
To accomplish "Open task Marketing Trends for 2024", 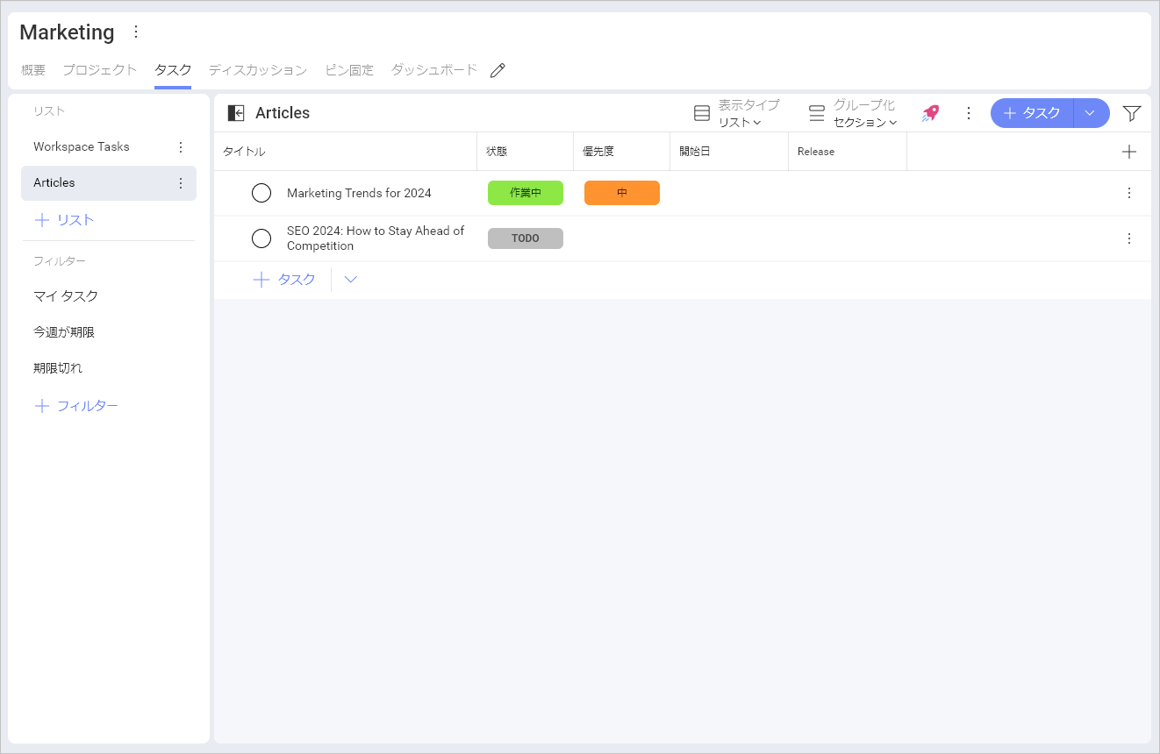I will (x=359, y=193).
